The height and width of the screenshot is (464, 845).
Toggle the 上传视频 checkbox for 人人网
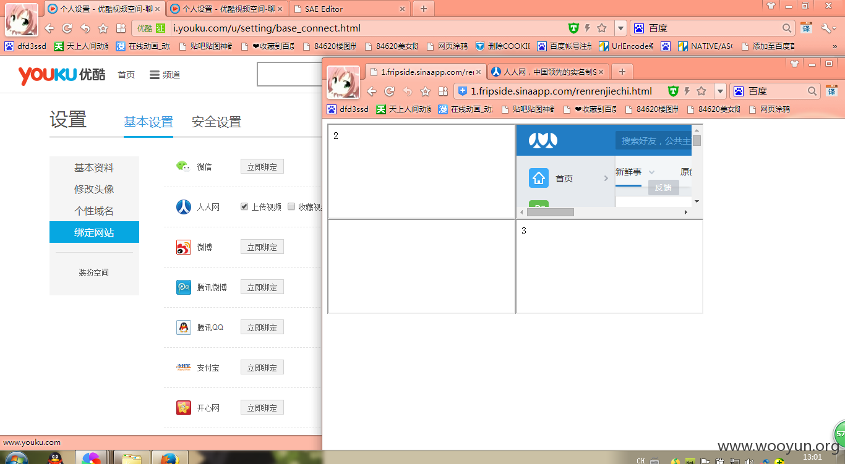[244, 207]
